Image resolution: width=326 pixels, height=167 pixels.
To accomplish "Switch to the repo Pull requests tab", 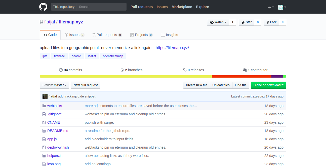I will click(107, 35).
